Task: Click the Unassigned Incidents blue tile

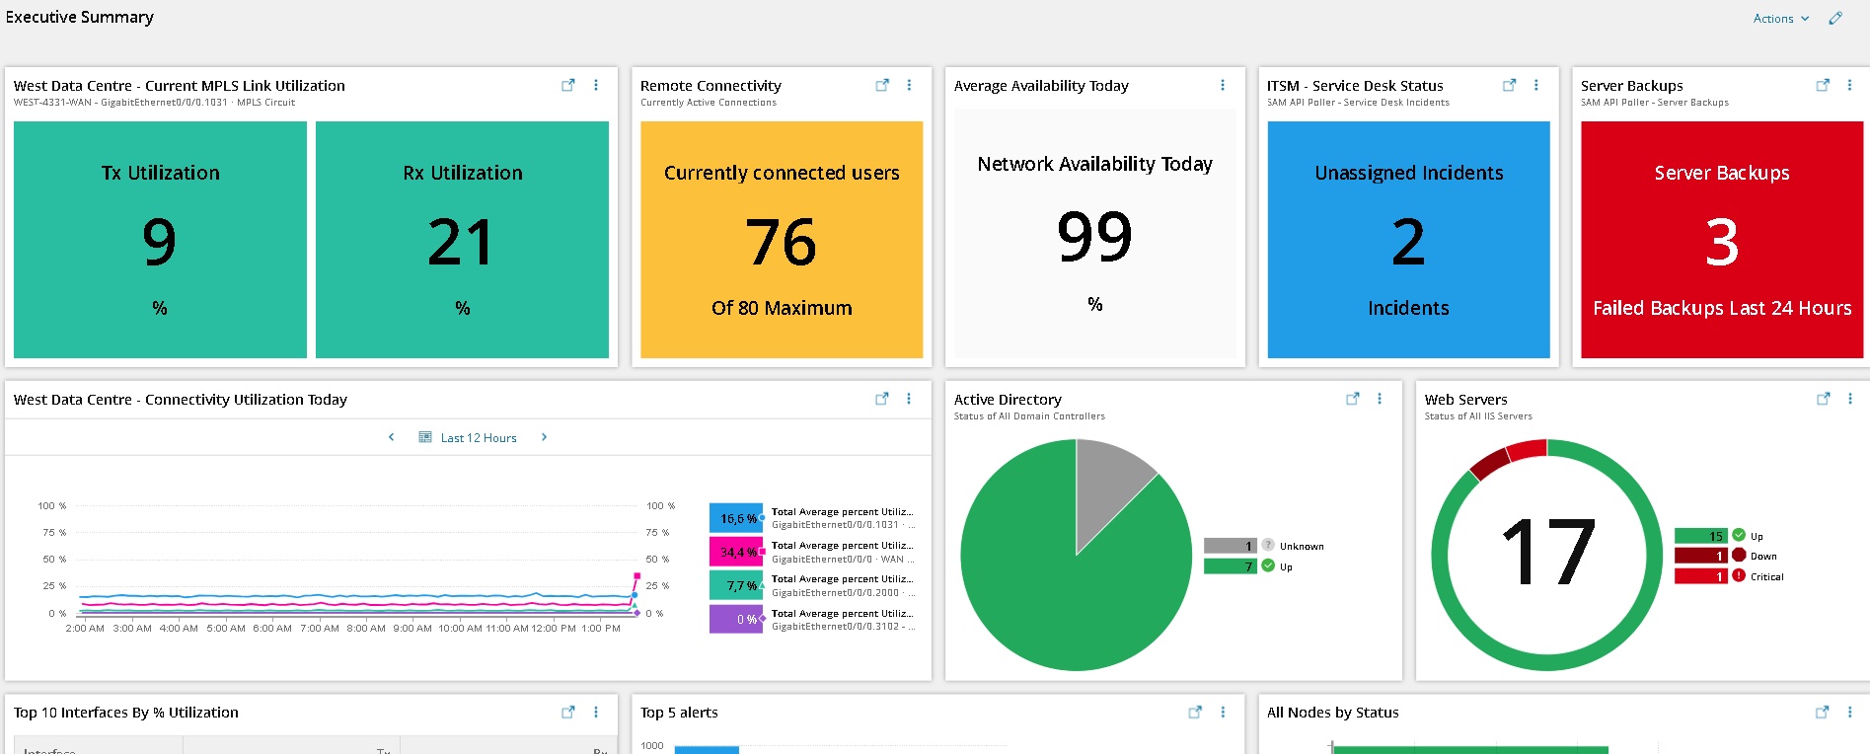Action: pos(1408,240)
